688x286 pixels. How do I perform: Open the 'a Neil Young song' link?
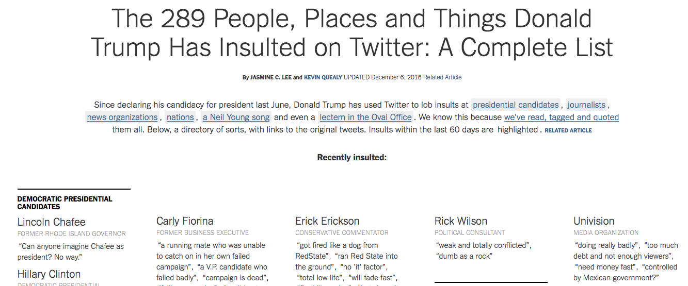coord(236,117)
